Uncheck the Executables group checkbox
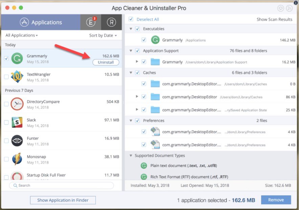 [x=137, y=29]
